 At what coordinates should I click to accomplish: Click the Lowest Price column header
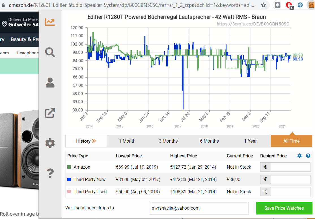click(129, 156)
